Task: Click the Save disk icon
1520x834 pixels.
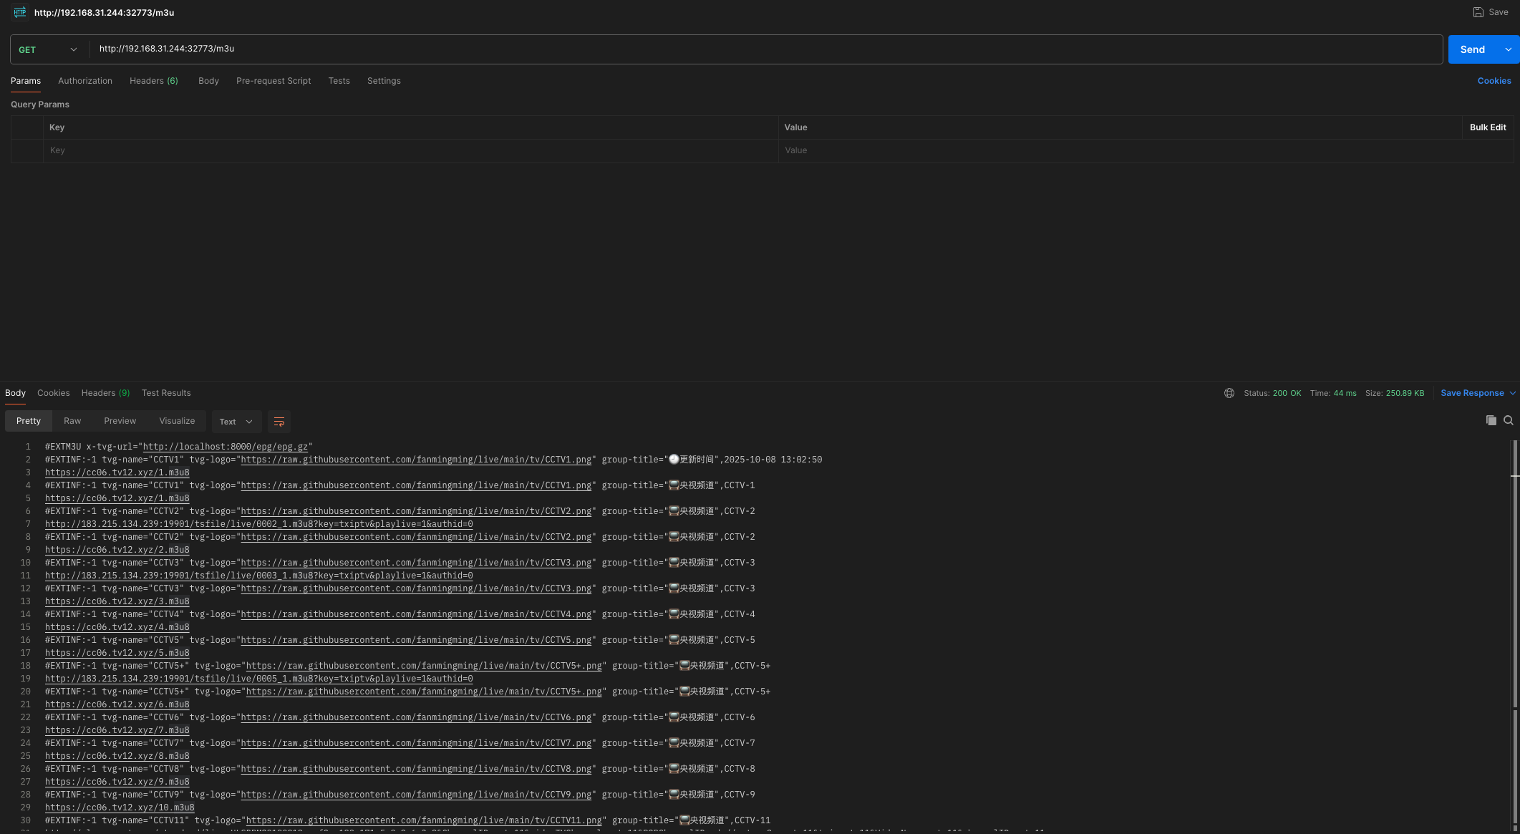Action: pos(1478,12)
